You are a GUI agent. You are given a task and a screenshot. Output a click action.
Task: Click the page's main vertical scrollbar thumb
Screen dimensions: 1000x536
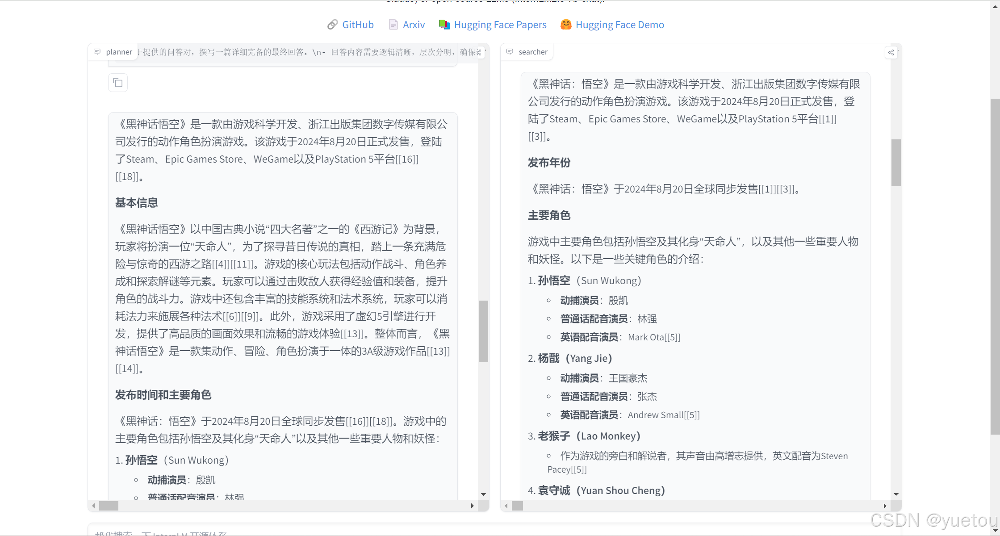click(x=995, y=266)
